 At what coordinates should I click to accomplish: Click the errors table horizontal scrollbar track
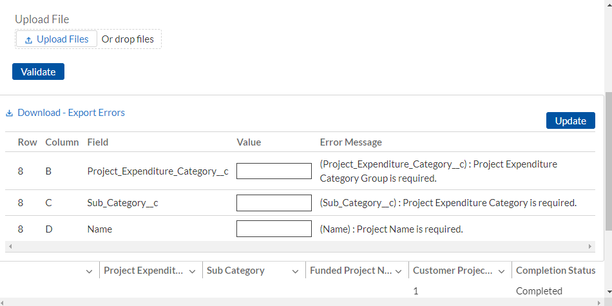300,247
